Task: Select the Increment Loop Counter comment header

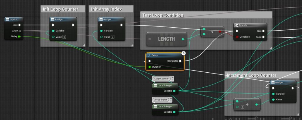Action: click(x=262, y=75)
